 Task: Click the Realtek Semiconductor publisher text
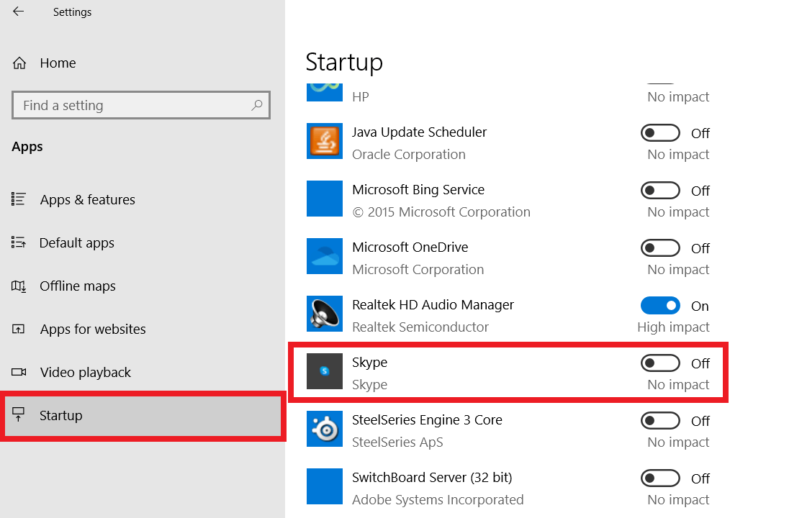coord(420,327)
